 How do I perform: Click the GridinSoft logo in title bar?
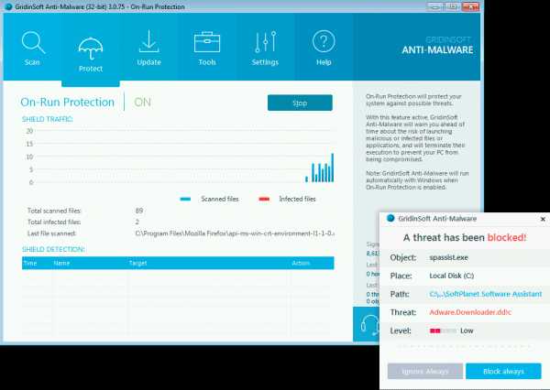pos(8,6)
